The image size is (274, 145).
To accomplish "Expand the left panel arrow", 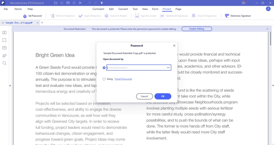I will coord(10,86).
